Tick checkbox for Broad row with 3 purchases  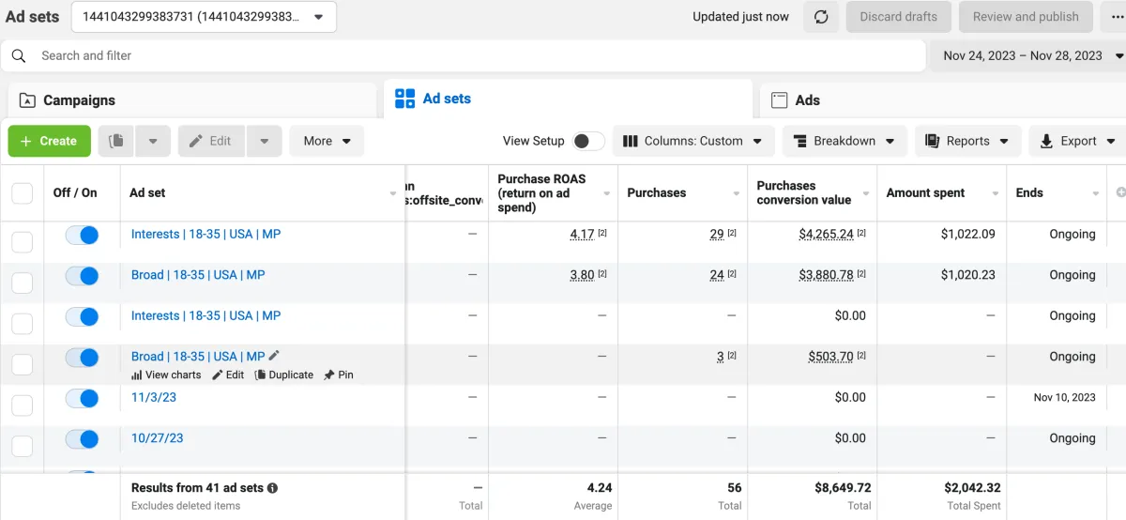click(22, 364)
